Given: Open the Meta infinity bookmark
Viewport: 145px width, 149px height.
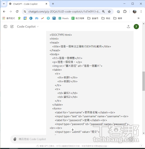Looking at the screenshot, I should [37, 18].
